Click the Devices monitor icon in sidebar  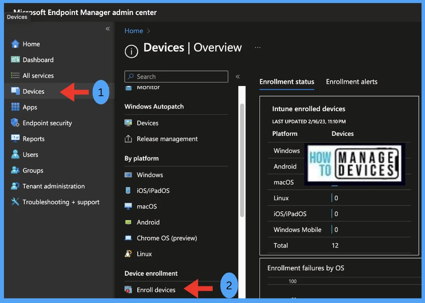(15, 91)
